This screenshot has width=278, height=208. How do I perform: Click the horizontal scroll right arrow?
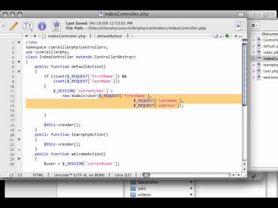click(239, 175)
